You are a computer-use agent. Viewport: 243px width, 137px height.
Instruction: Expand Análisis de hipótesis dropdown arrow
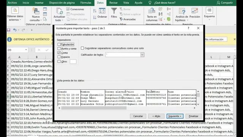tap(187, 20)
